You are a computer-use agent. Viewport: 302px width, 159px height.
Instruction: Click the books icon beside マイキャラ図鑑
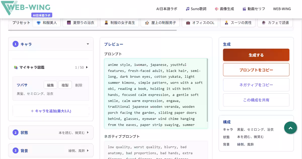click(x=16, y=67)
